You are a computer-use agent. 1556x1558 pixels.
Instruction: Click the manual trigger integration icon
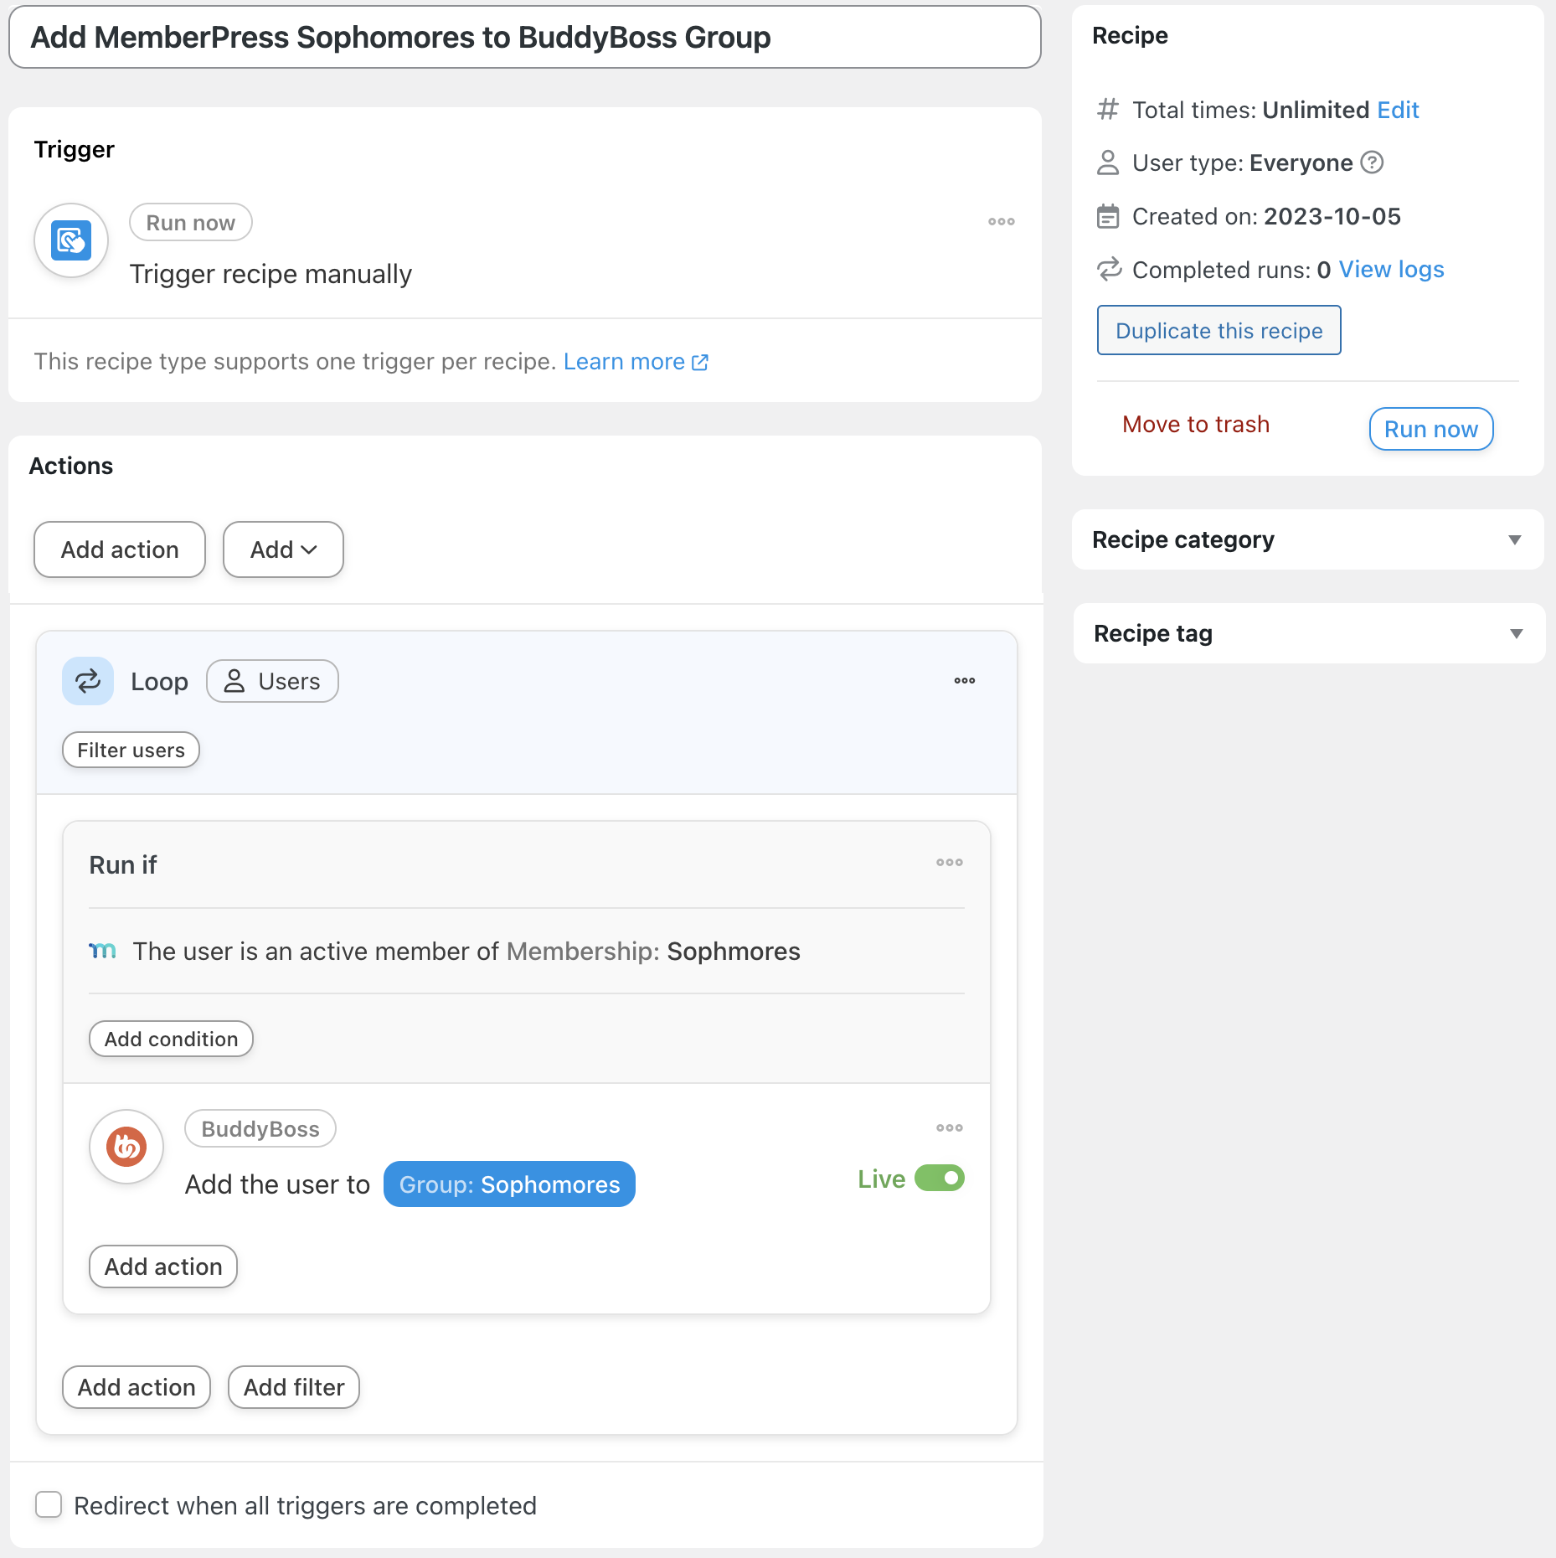point(71,241)
